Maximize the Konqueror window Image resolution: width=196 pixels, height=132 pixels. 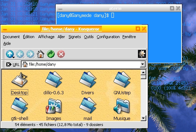138,29
